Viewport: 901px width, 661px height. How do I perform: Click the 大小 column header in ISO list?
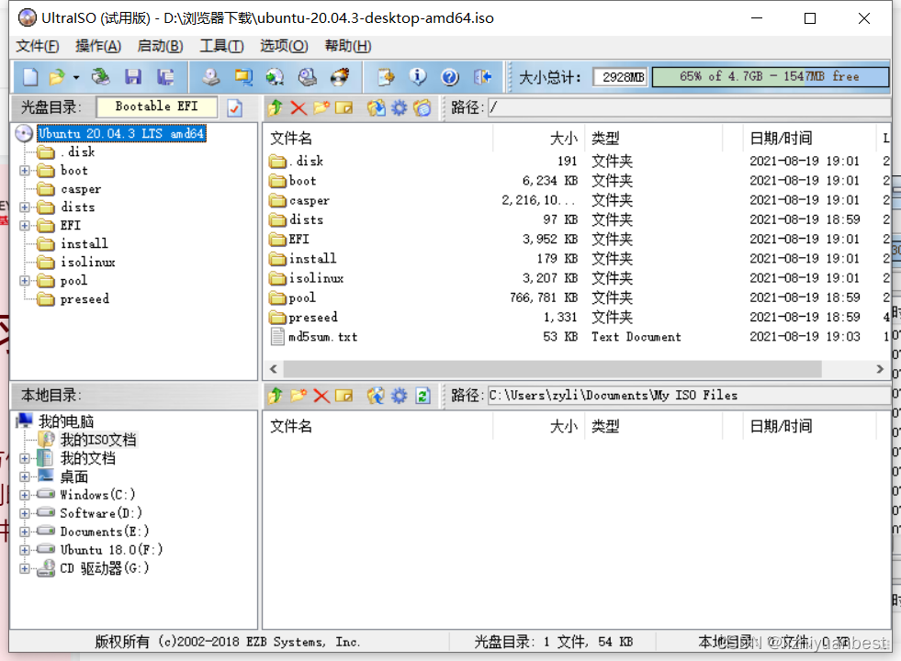pyautogui.click(x=563, y=139)
